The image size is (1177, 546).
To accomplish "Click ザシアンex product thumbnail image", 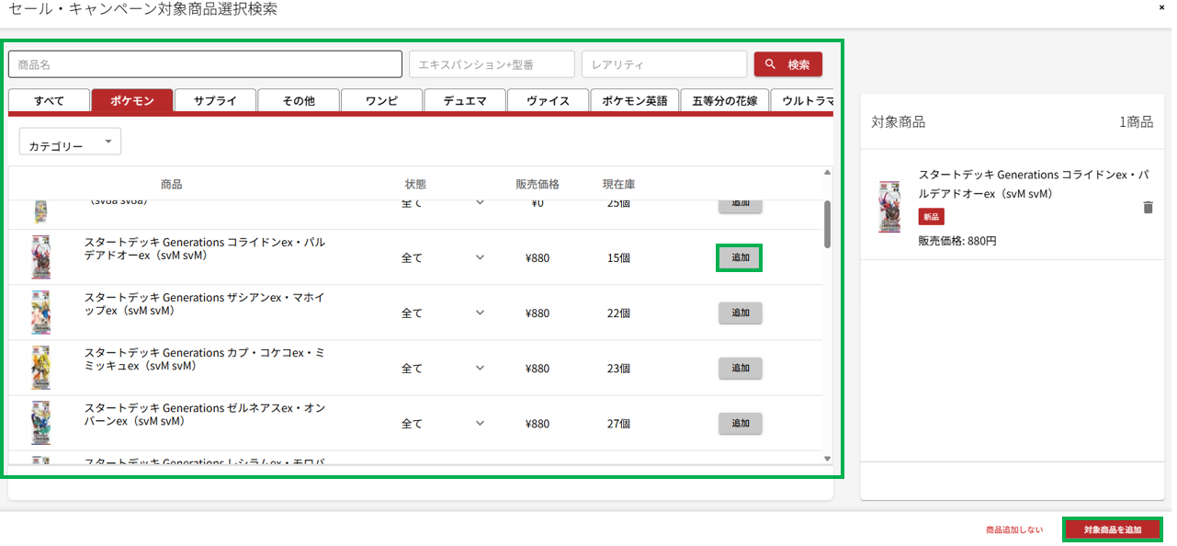I will [40, 313].
